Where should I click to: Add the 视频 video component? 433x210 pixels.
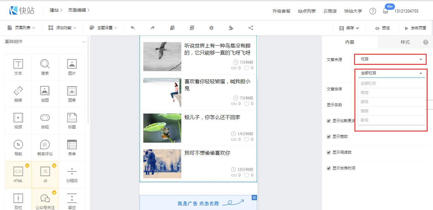click(x=18, y=121)
